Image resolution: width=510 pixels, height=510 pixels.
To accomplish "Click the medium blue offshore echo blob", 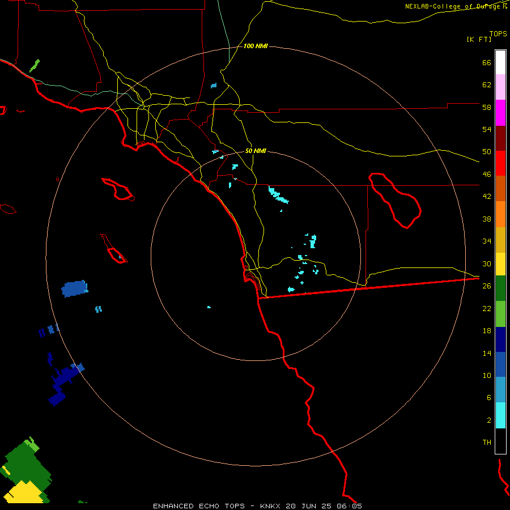I will click(75, 288).
